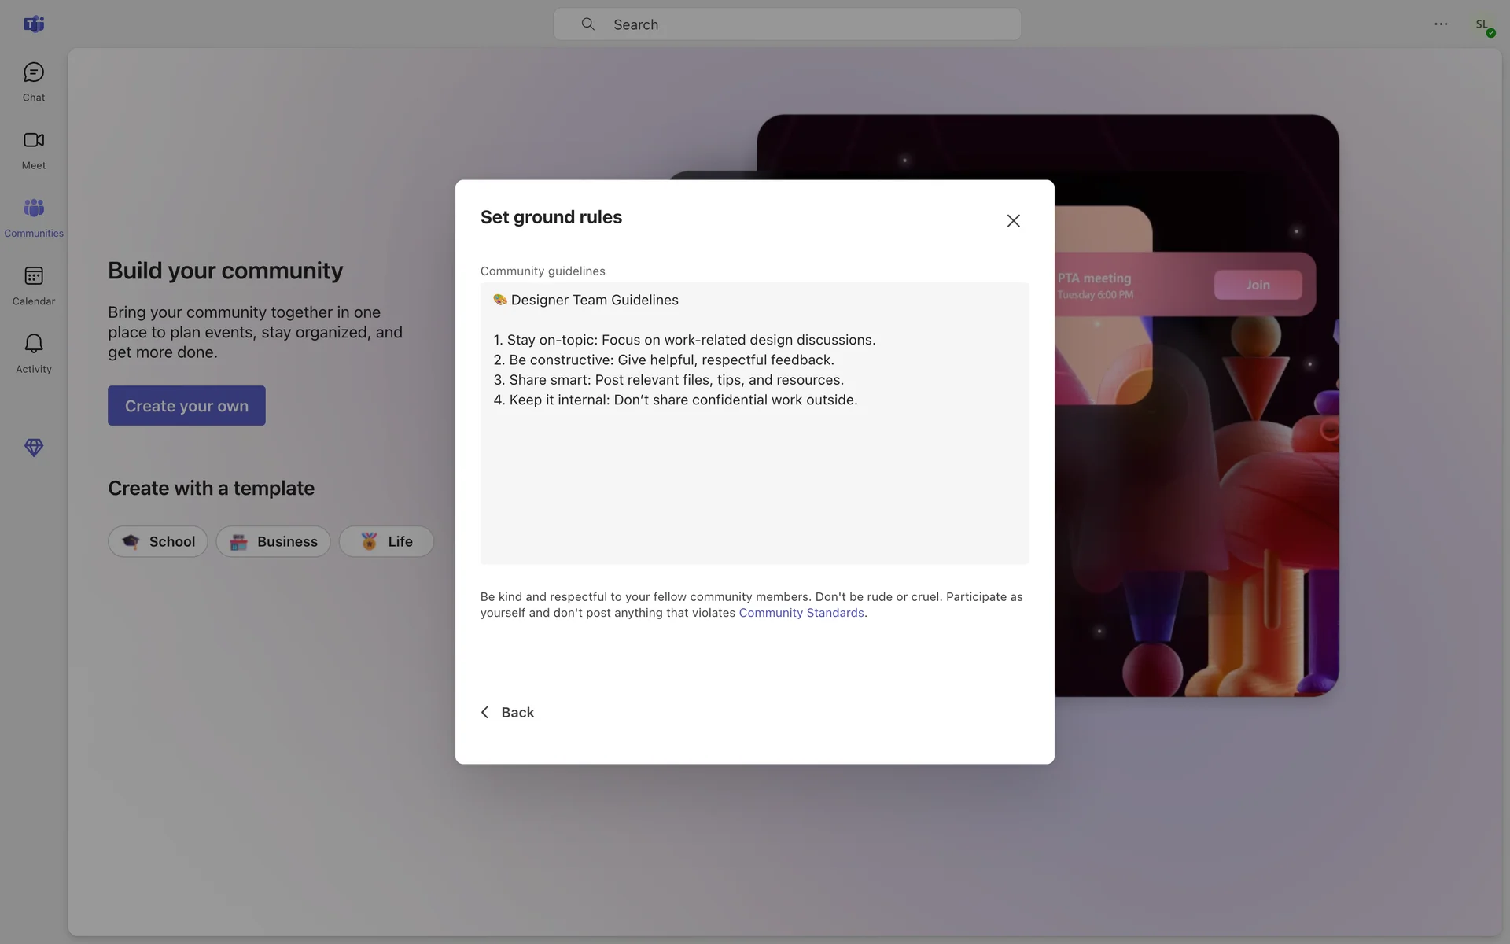Click the Microsoft Teams logo icon
The width and height of the screenshot is (1510, 944).
33,24
